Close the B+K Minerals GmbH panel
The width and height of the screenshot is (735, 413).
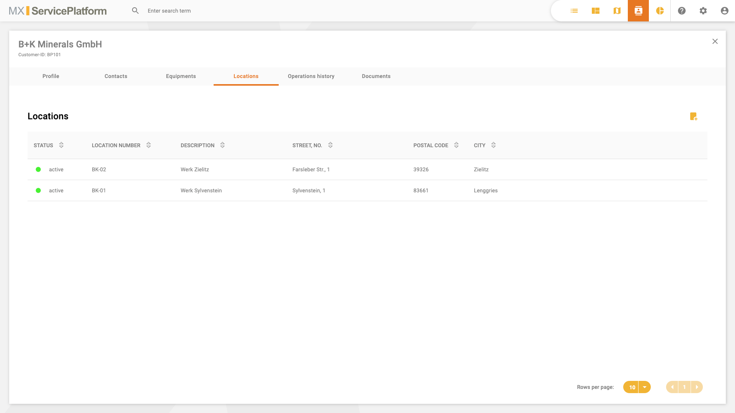pos(715,41)
